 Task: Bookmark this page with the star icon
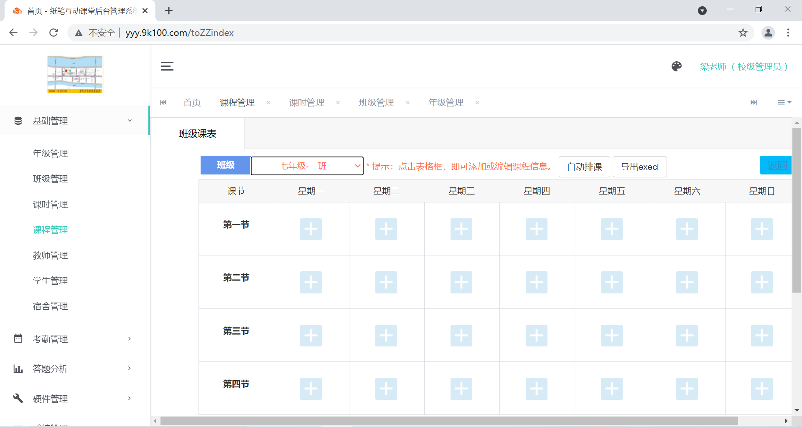tap(743, 33)
